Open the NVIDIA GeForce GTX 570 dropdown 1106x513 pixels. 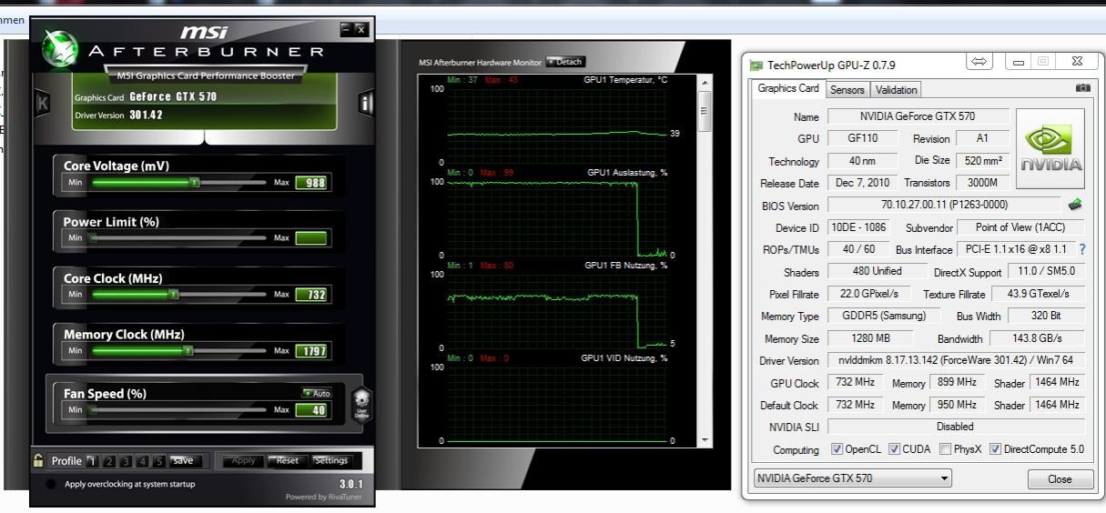852,478
